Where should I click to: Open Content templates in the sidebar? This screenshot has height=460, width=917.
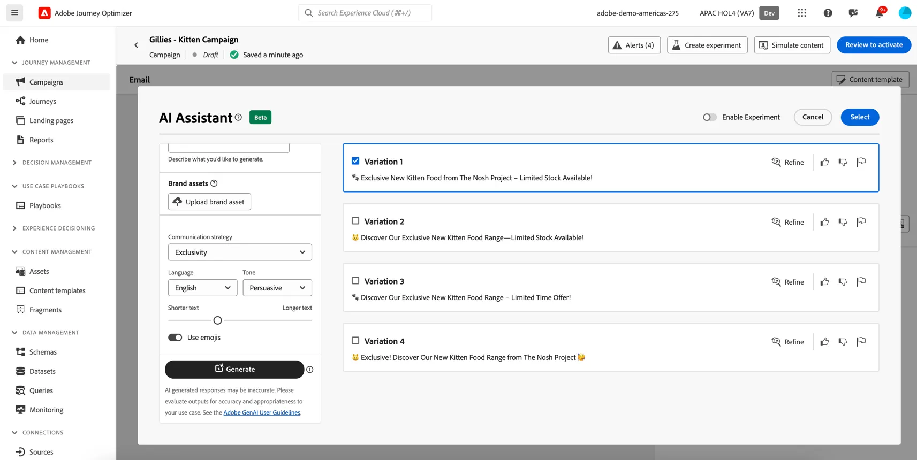click(x=57, y=290)
